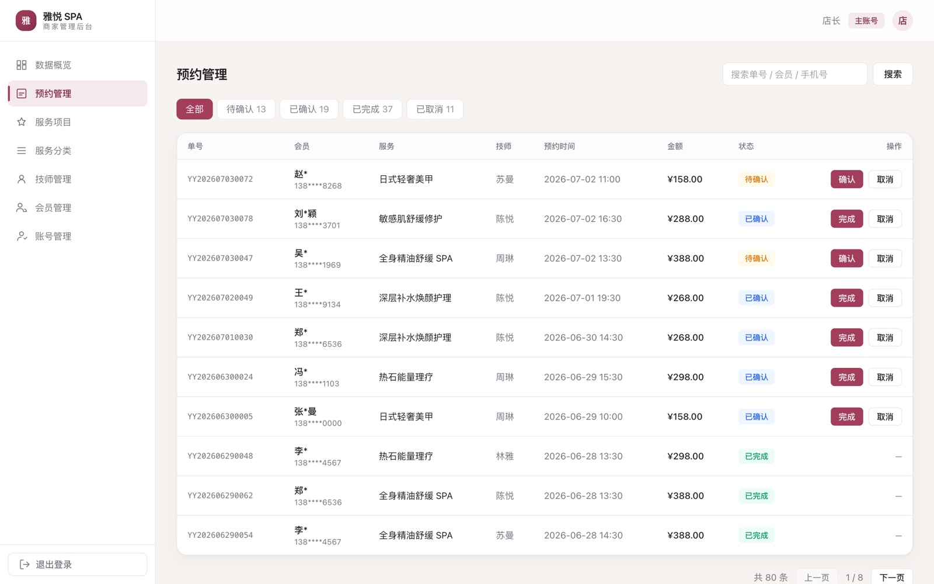Cancel order YY202607010030
Image resolution: width=934 pixels, height=584 pixels.
click(x=885, y=338)
